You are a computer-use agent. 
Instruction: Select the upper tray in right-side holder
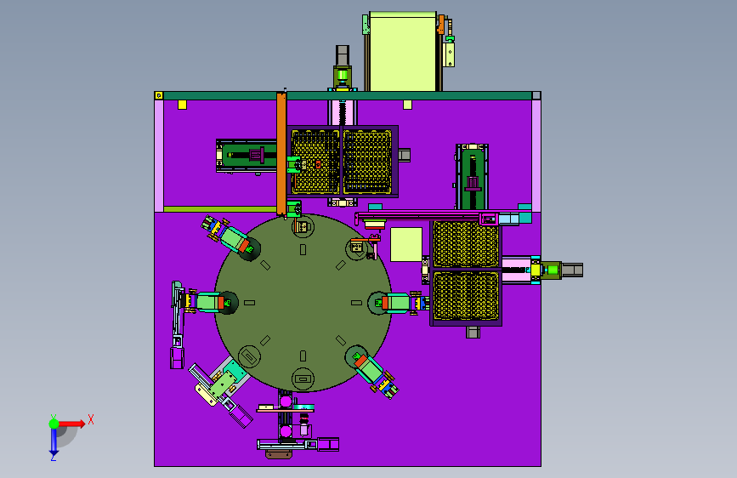[465, 244]
